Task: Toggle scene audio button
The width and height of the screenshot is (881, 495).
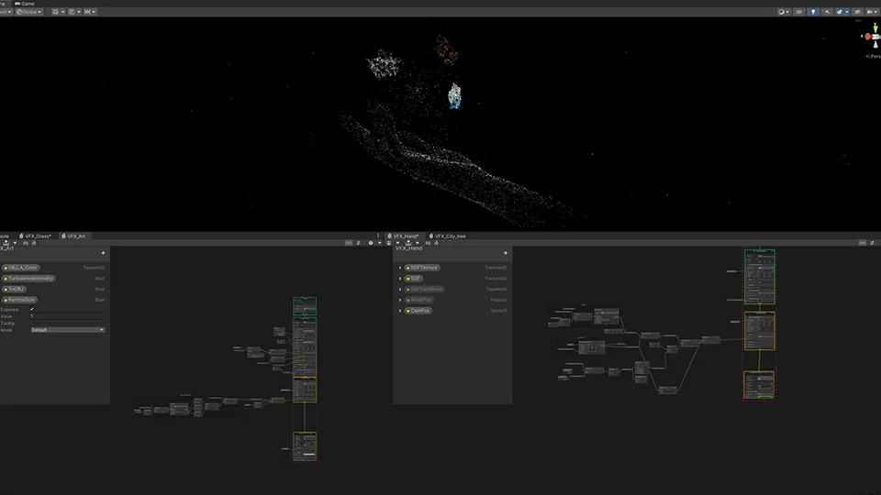Action: point(827,12)
